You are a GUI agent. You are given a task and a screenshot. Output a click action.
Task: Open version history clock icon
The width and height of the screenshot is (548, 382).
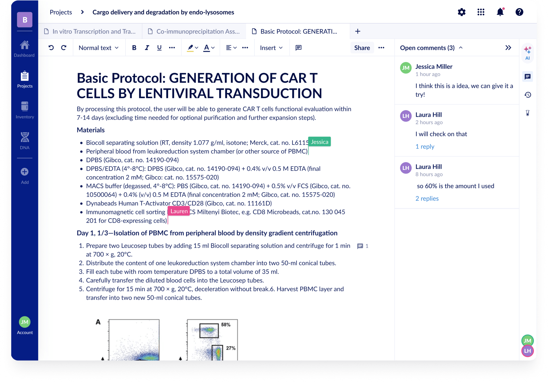click(528, 95)
